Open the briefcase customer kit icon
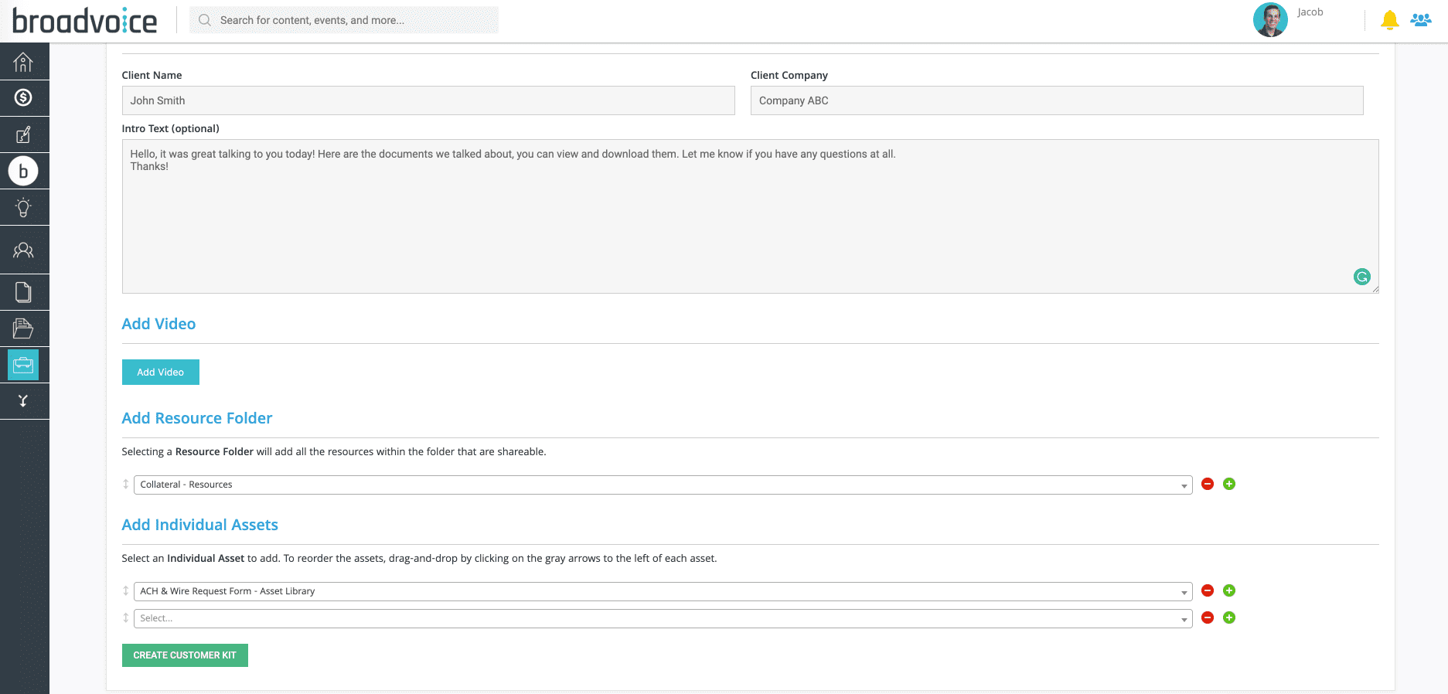Viewport: 1448px width, 694px height. 23,365
